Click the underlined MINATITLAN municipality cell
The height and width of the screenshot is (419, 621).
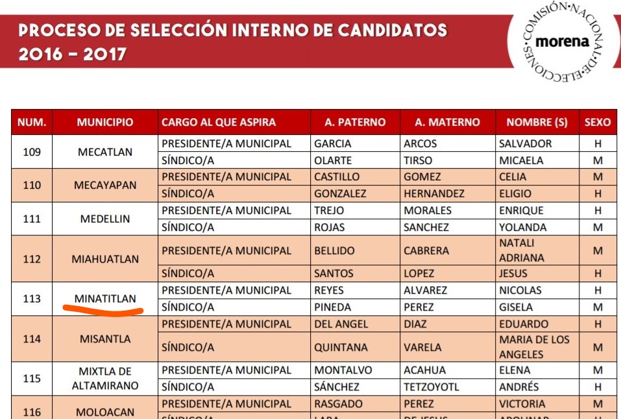105,298
